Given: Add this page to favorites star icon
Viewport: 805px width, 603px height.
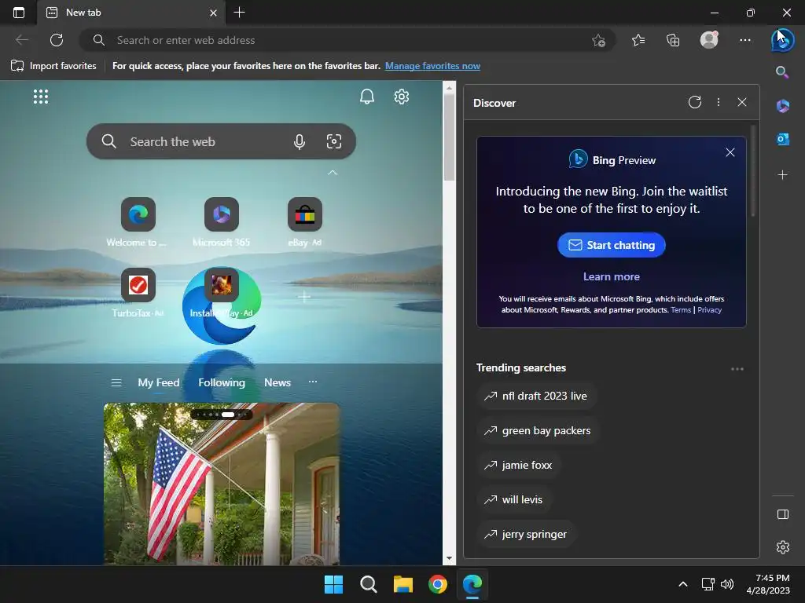Looking at the screenshot, I should 598,41.
